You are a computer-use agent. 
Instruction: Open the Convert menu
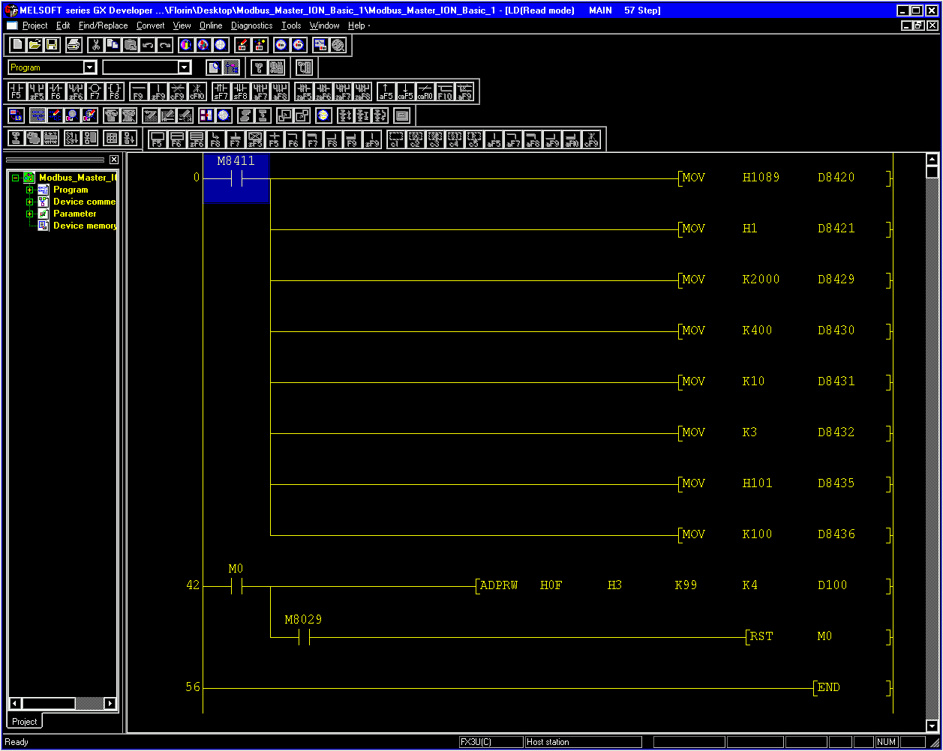click(x=151, y=25)
